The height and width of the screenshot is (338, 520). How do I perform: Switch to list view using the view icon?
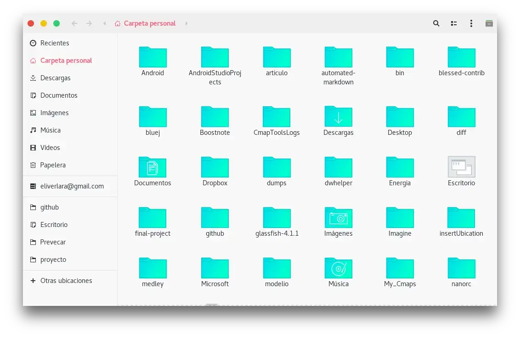coord(453,23)
